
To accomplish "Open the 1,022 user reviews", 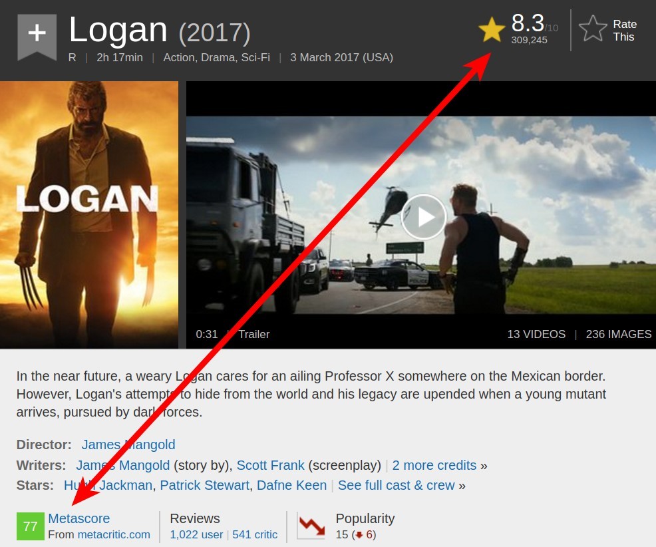I will [x=197, y=534].
